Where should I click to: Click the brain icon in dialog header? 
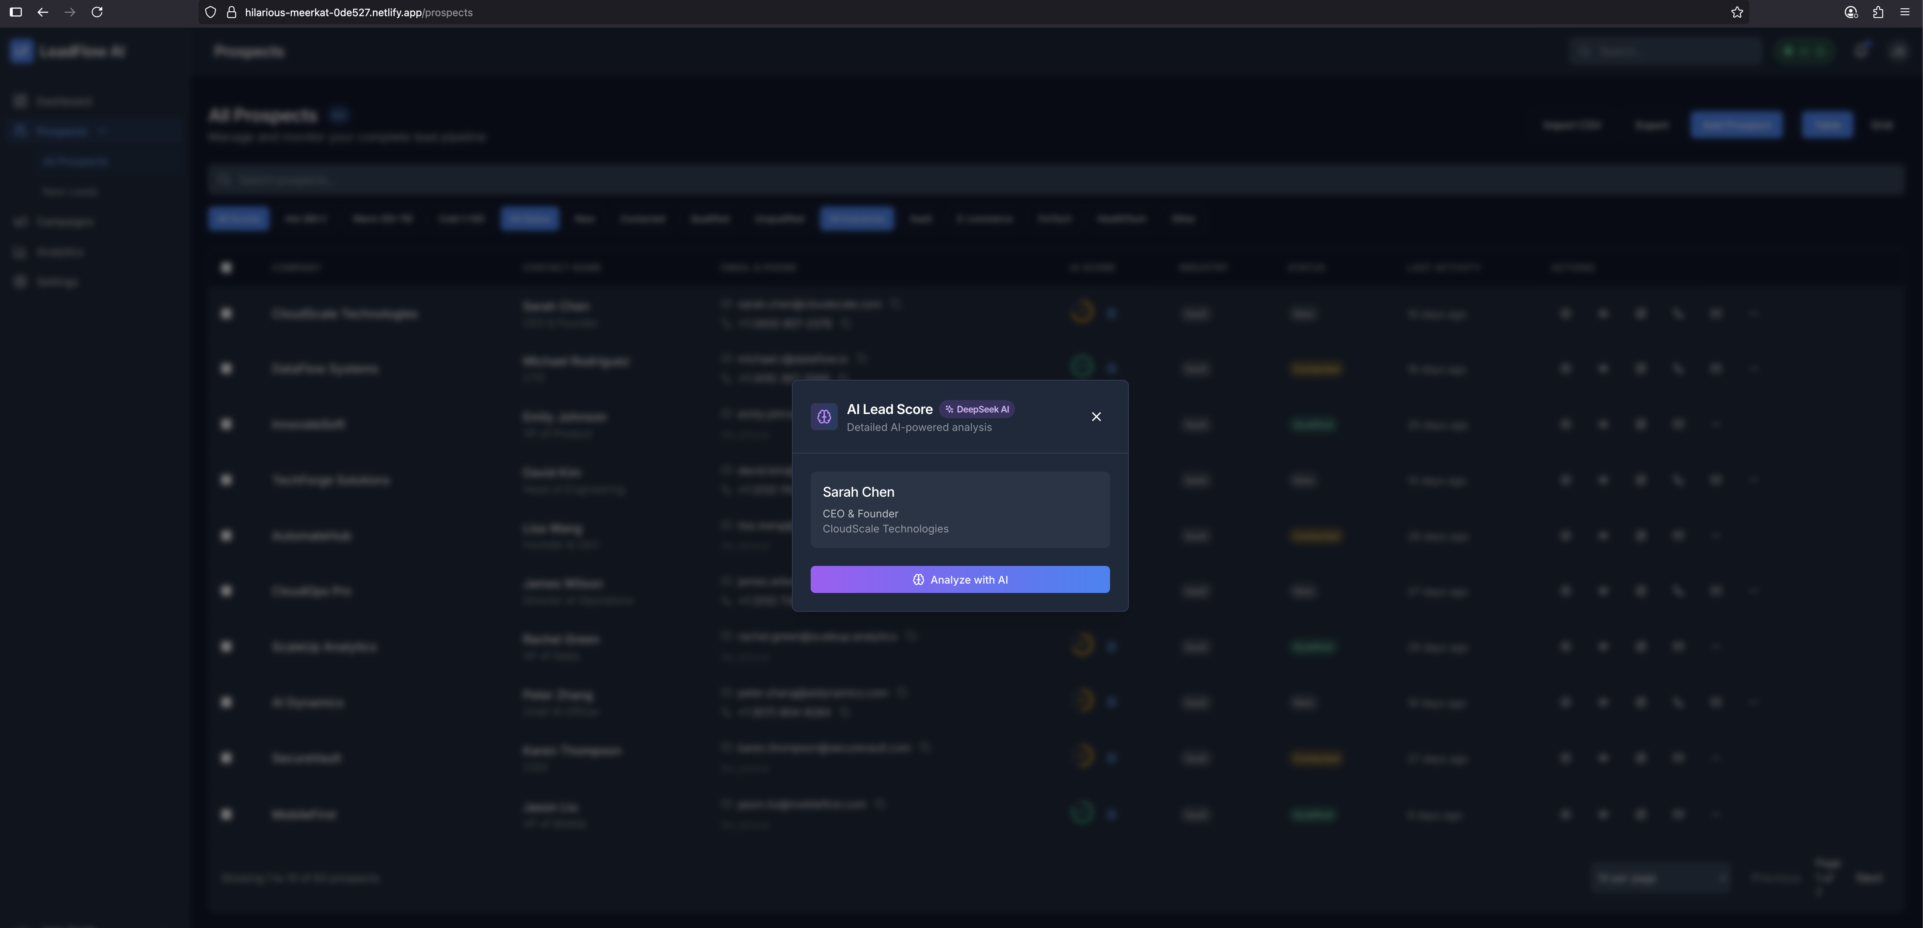coord(823,417)
